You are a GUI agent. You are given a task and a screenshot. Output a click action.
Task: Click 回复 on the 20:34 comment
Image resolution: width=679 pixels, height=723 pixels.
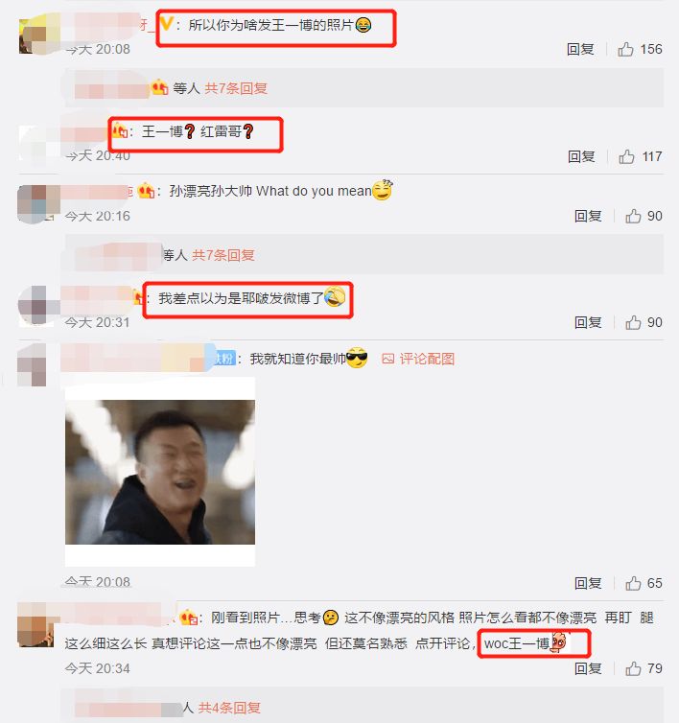click(588, 668)
